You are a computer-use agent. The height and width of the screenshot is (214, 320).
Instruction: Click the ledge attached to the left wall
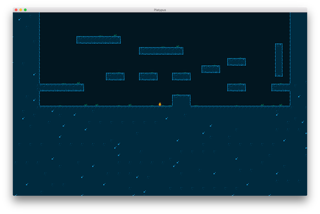point(62,88)
